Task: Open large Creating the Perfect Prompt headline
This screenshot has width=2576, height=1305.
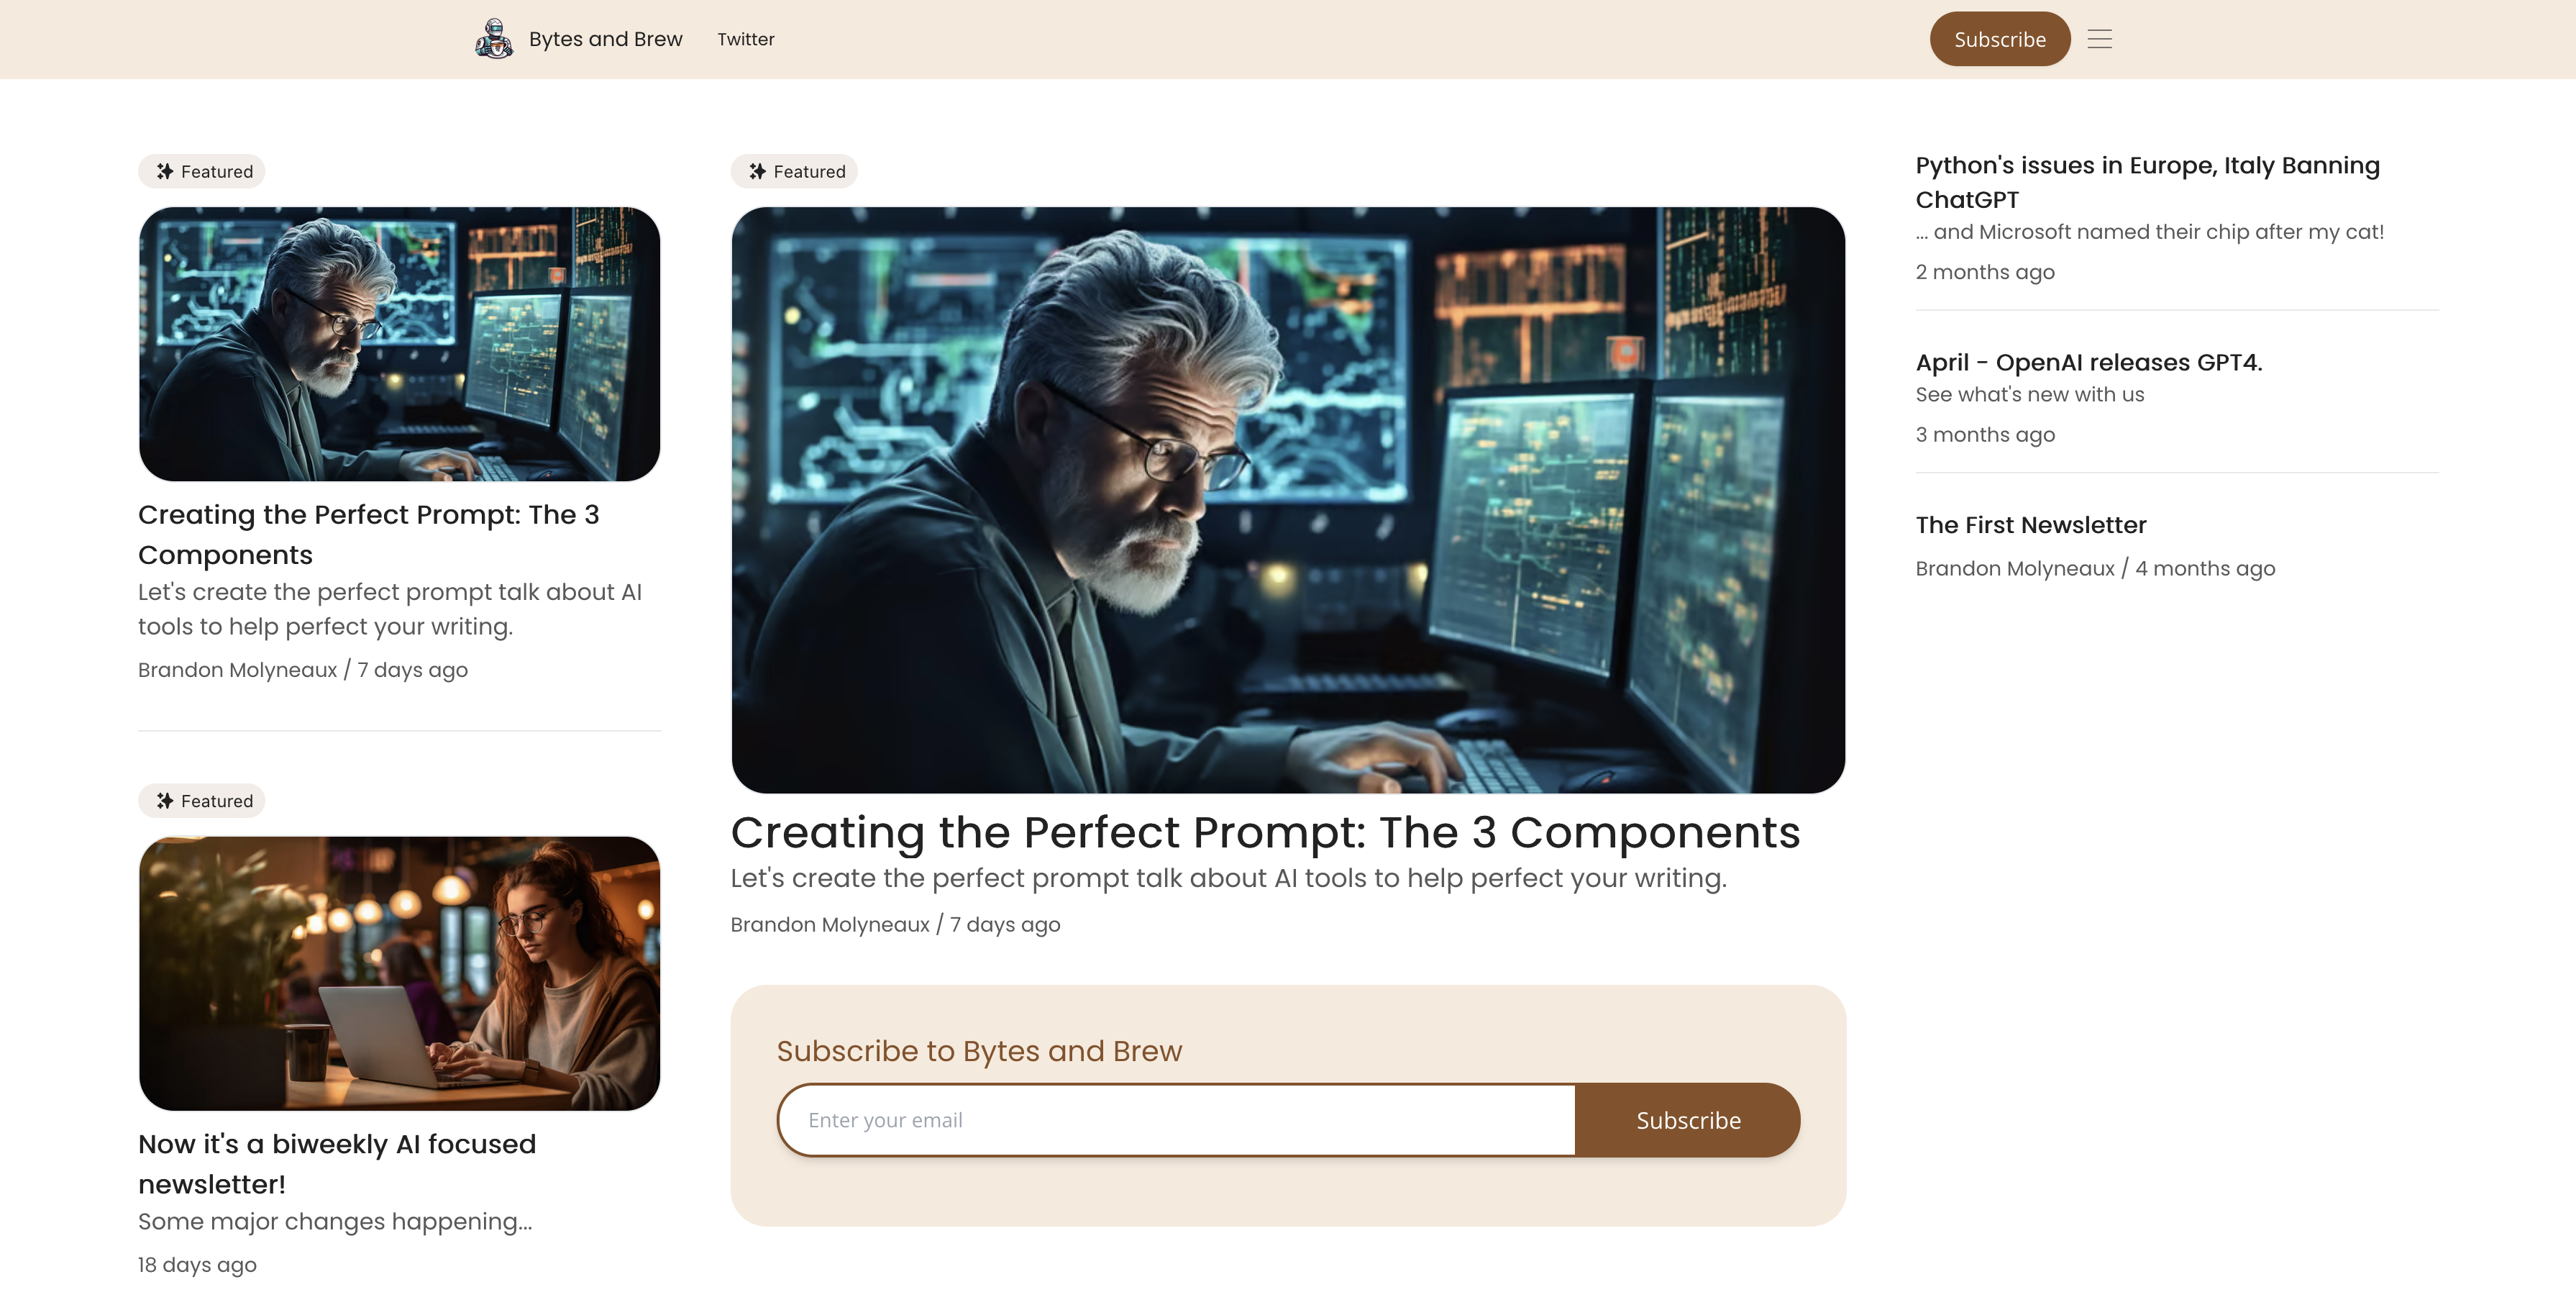Action: point(1265,832)
